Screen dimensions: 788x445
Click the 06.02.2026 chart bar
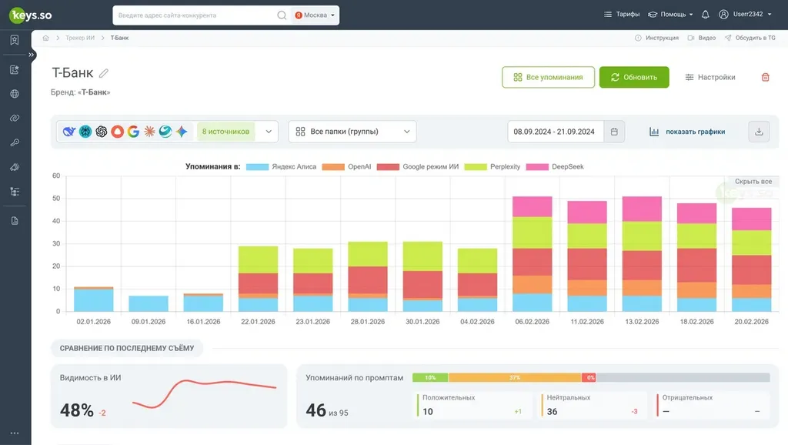(533, 254)
